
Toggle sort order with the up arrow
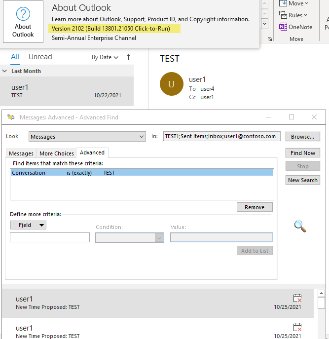128,57
